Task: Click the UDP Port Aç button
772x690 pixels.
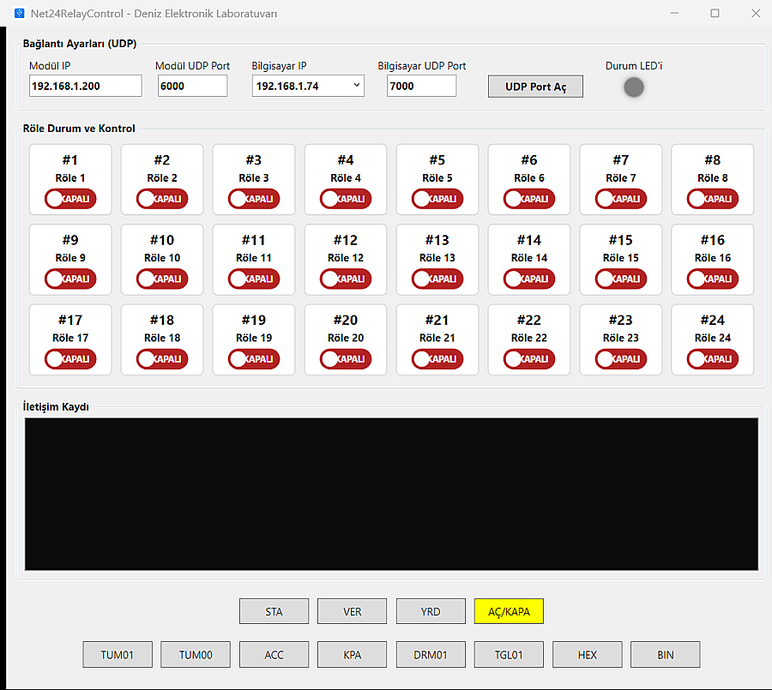Action: 535,87
